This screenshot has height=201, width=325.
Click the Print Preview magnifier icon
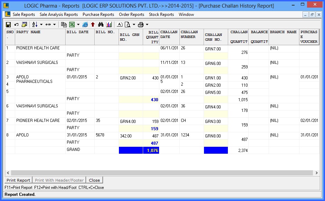coord(128,25)
